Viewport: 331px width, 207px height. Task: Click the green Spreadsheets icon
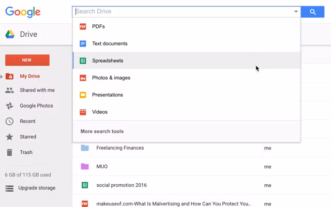[83, 61]
